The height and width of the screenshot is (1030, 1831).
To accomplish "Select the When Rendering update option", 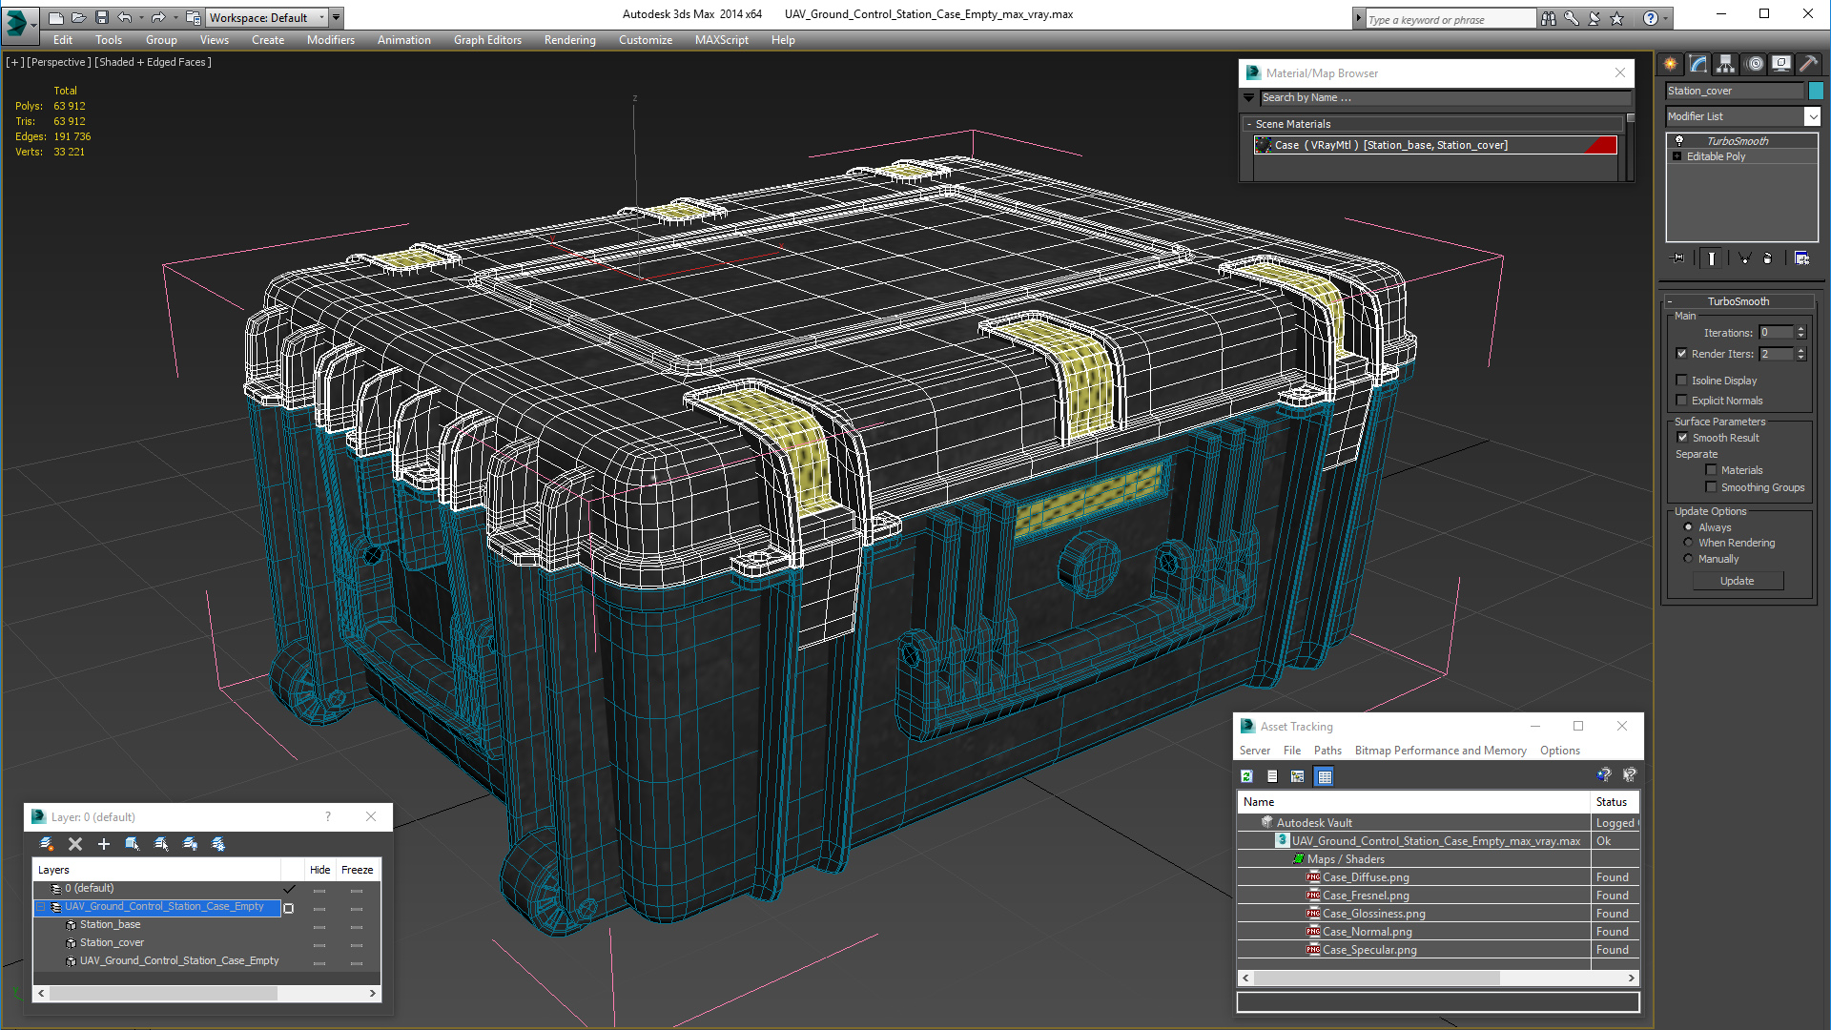I will [x=1688, y=543].
